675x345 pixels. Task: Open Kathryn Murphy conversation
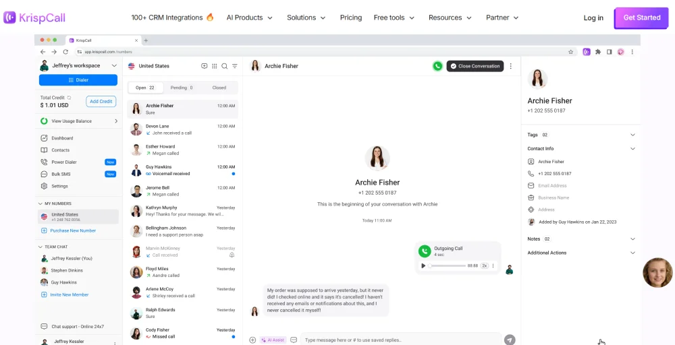coord(182,211)
